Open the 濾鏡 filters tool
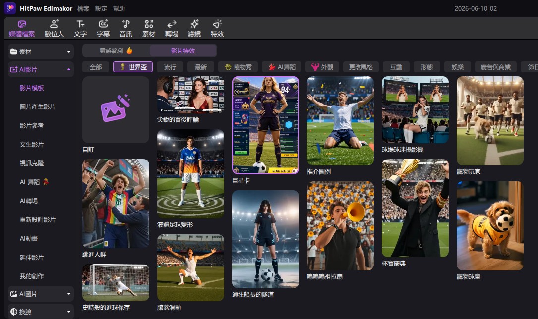The image size is (538, 319). [x=194, y=28]
